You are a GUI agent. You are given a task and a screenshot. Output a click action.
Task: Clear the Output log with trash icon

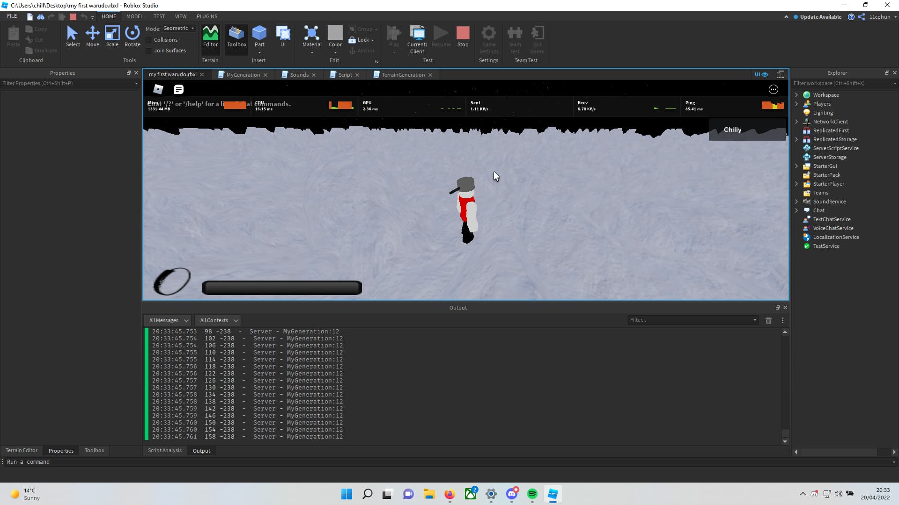pos(768,320)
